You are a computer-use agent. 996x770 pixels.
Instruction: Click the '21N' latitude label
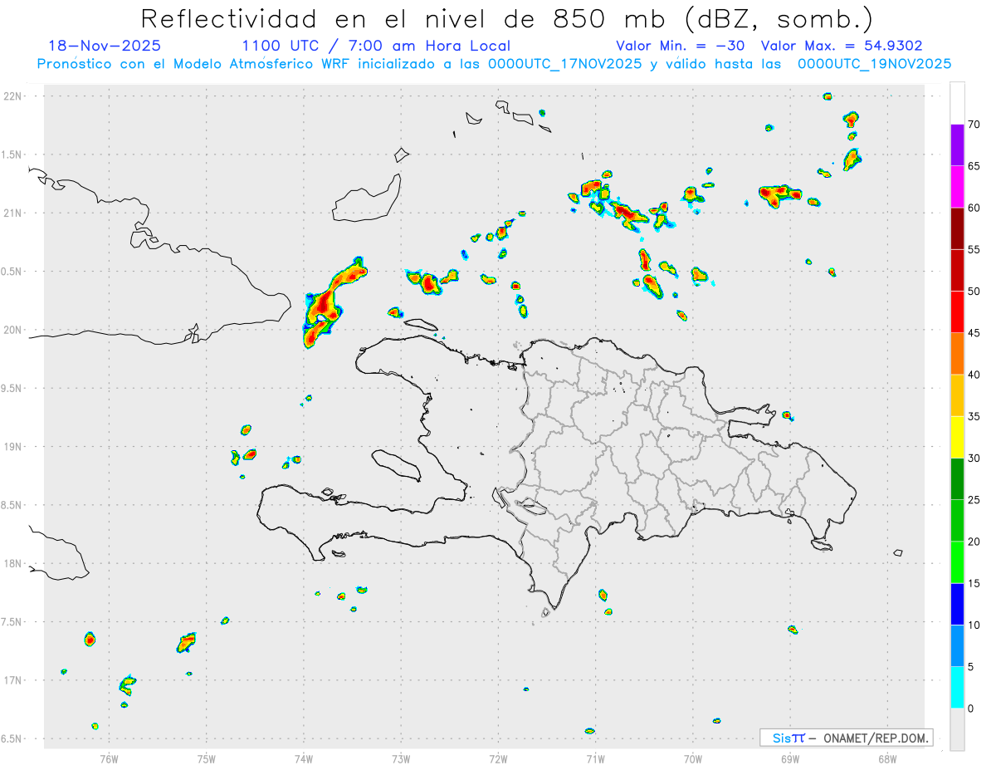pyautogui.click(x=14, y=213)
